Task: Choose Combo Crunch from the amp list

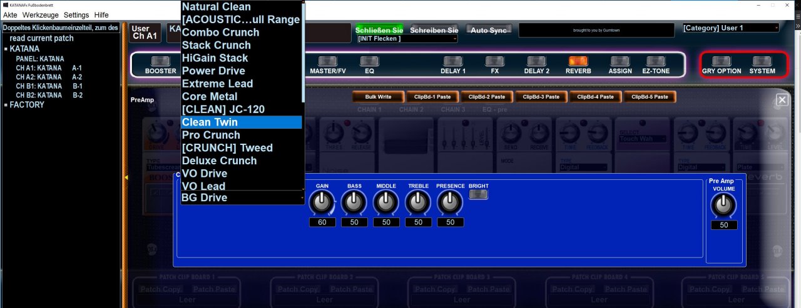Action: coord(241,32)
